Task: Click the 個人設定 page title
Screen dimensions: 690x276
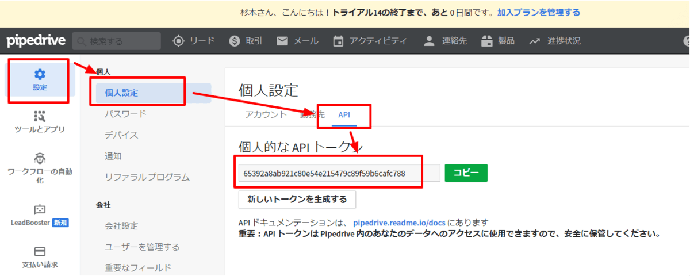Action: 269,89
